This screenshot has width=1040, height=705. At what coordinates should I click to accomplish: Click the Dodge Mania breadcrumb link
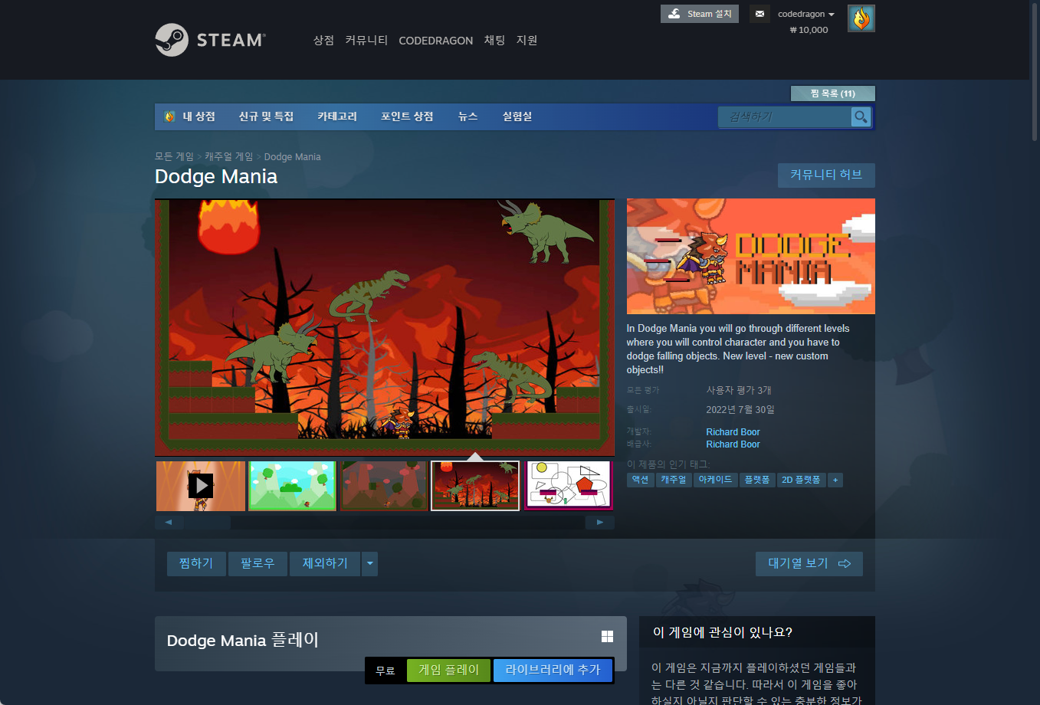coord(292,156)
